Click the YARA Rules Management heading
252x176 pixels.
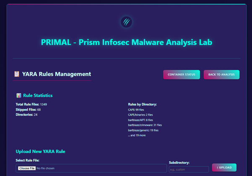coord(57,74)
